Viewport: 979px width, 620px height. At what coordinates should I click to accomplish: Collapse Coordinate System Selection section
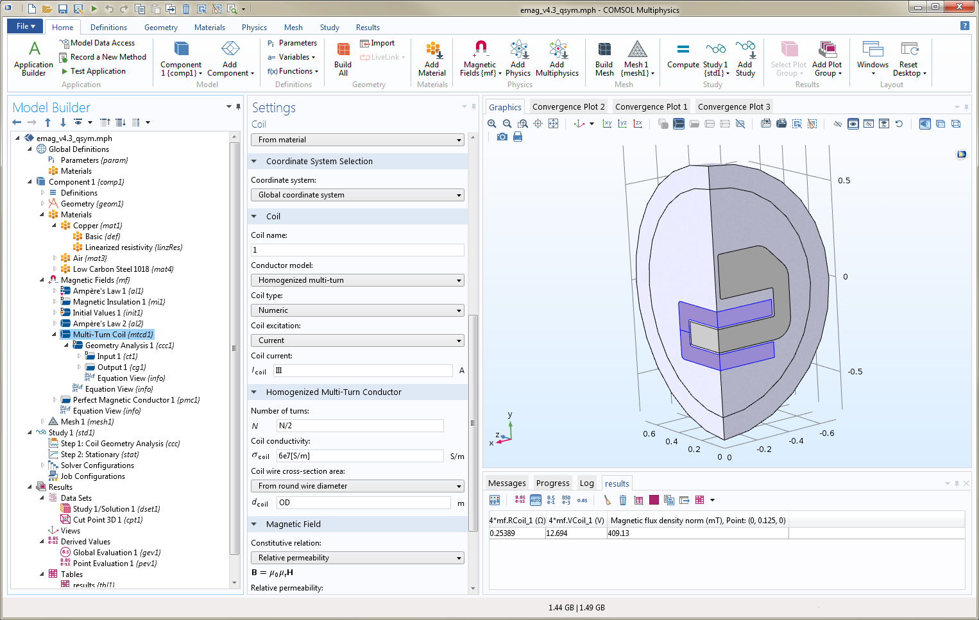[x=254, y=162]
